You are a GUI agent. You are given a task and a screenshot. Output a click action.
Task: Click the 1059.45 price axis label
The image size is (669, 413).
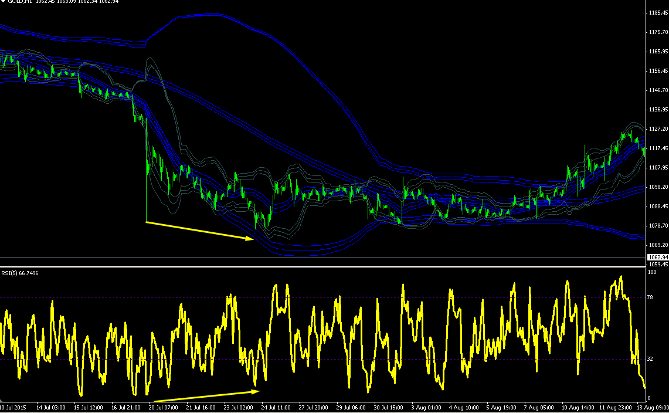point(658,265)
